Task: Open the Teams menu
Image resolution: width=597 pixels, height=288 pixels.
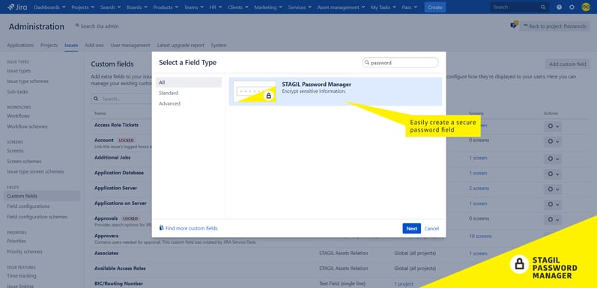Action: (x=193, y=7)
